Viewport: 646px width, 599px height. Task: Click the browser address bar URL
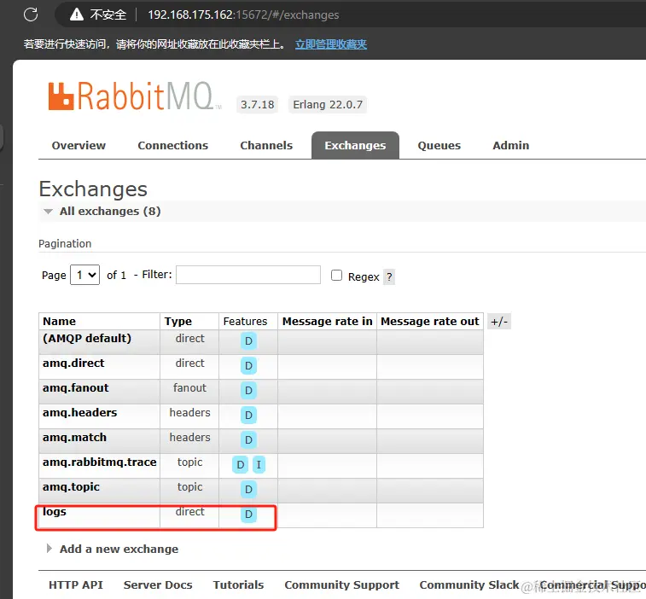[243, 15]
